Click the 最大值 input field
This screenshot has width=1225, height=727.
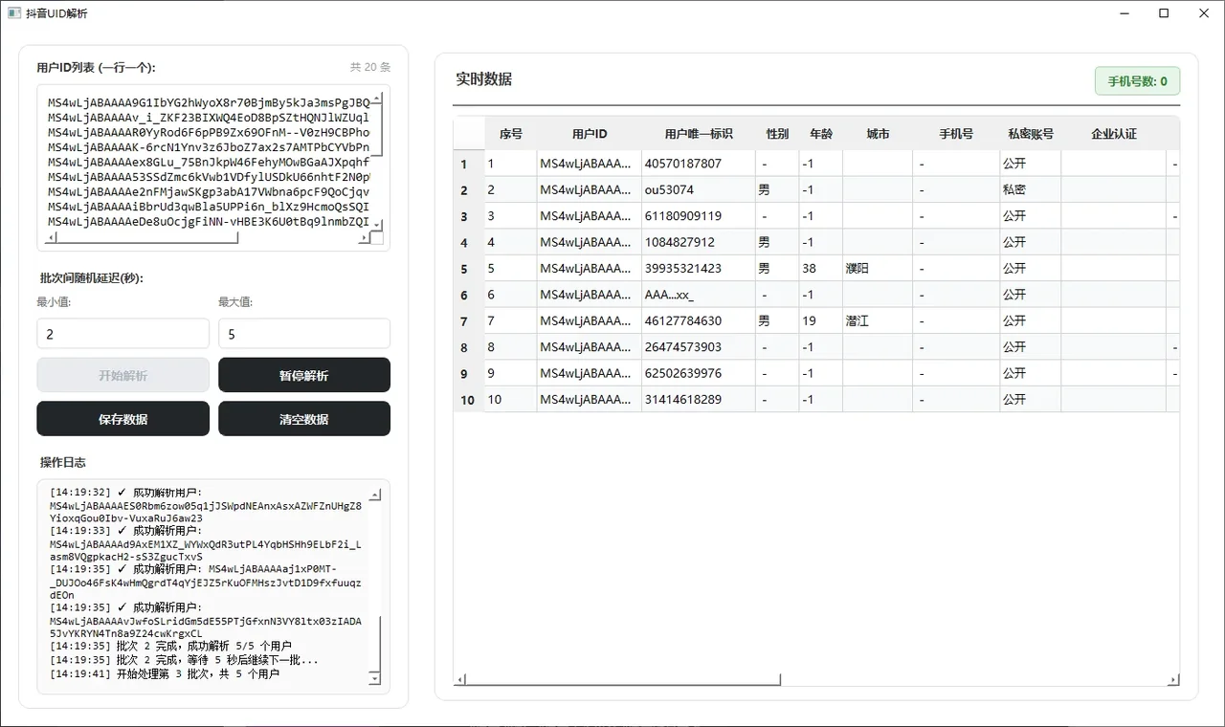[x=304, y=334]
